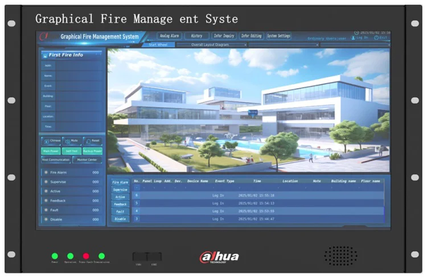This screenshot has width=427, height=278.
Task: Click the Reset button label
Action: 95,140
